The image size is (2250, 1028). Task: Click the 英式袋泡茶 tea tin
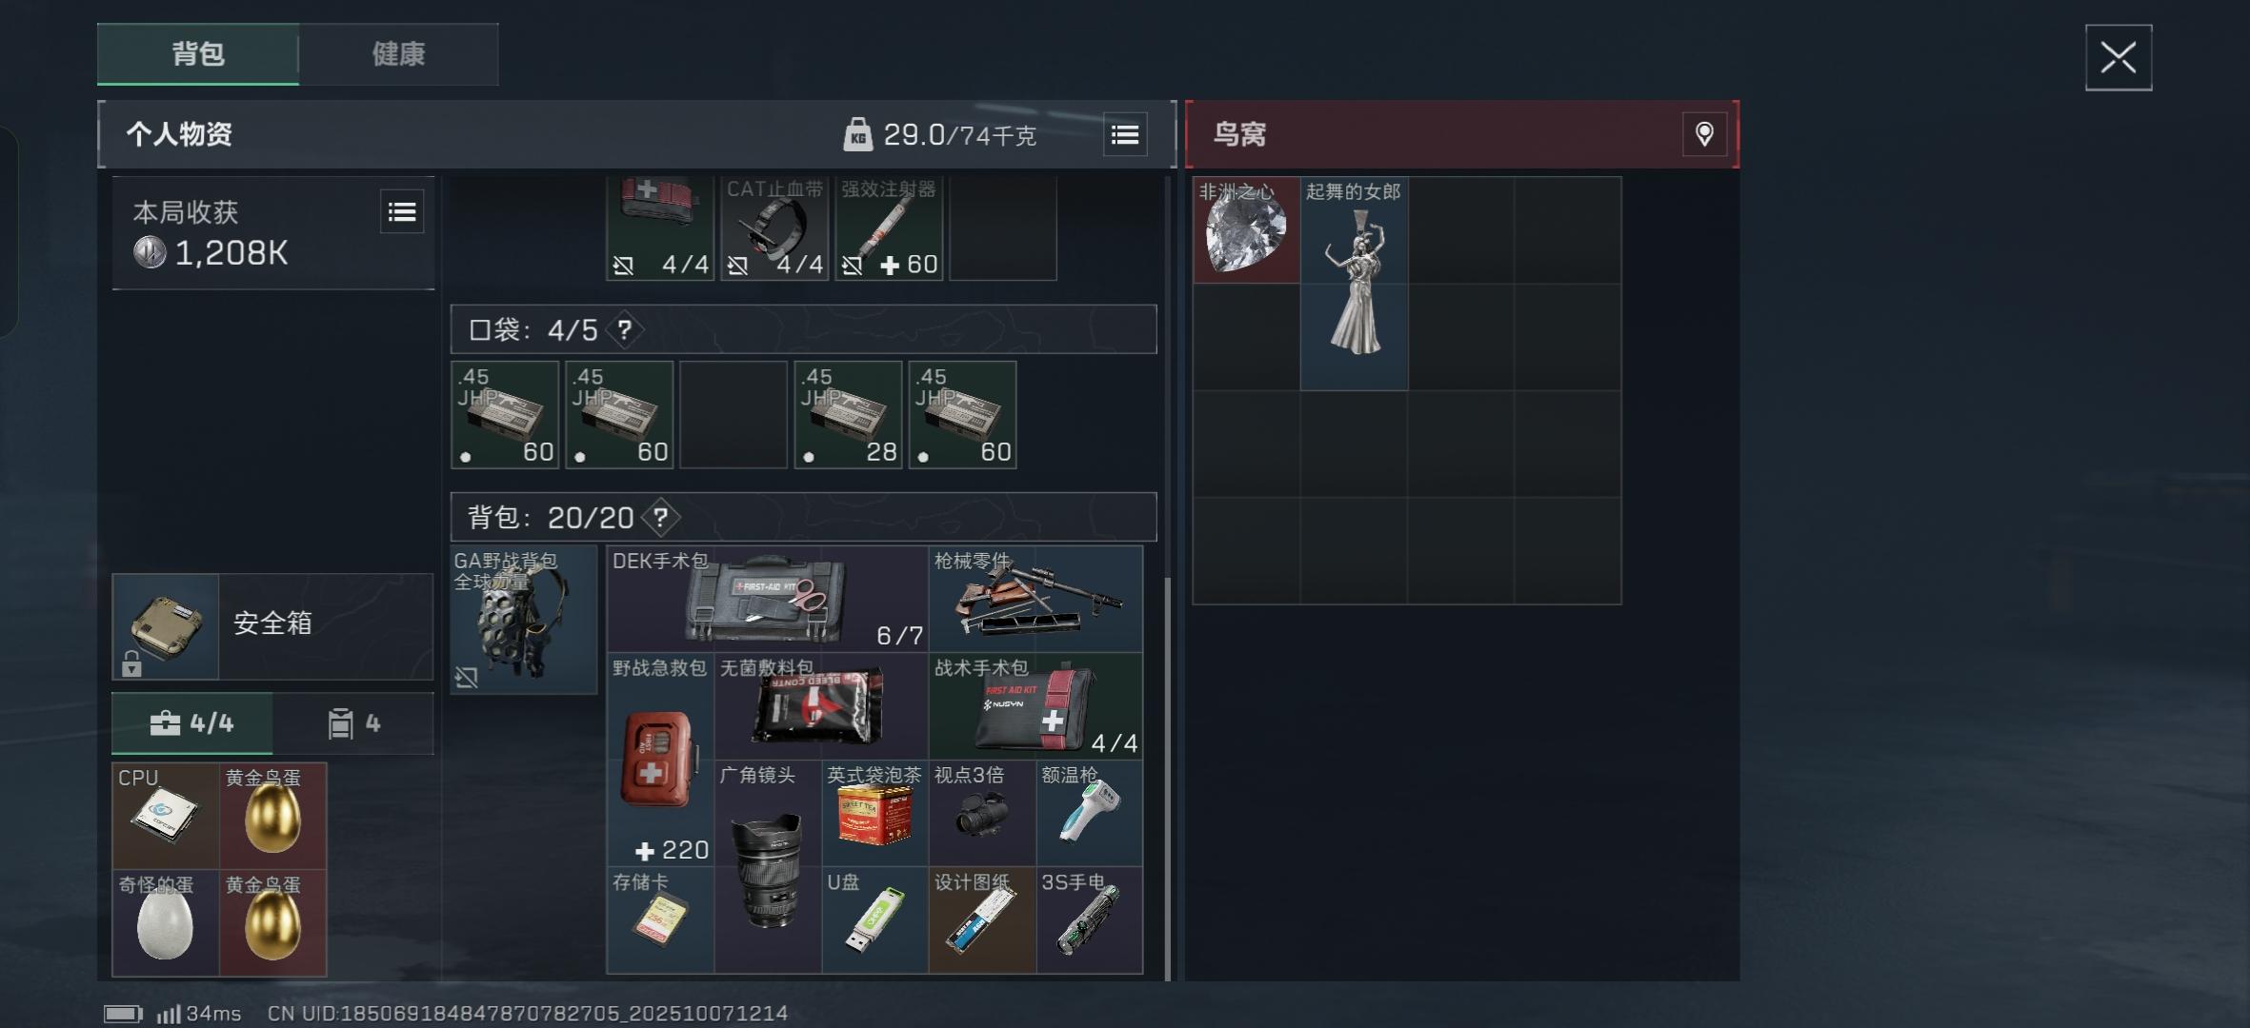click(x=874, y=813)
